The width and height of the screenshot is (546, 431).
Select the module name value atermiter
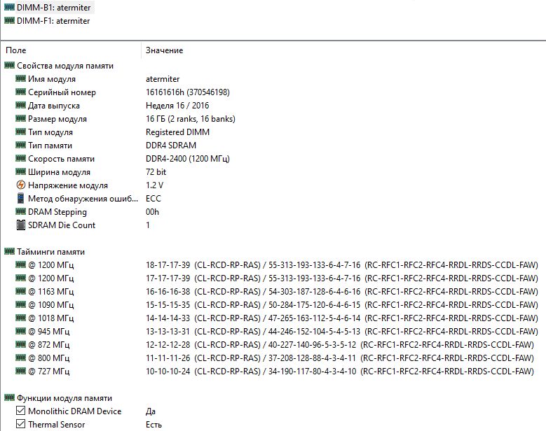click(x=163, y=79)
